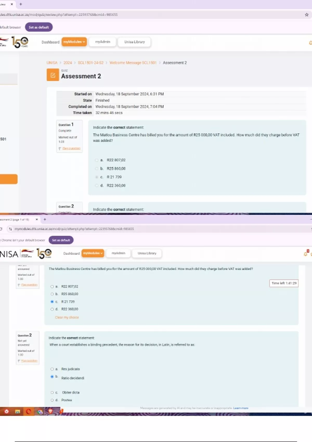Open Unisa Library in the lower window navbar
The height and width of the screenshot is (442, 312).
[147, 253]
